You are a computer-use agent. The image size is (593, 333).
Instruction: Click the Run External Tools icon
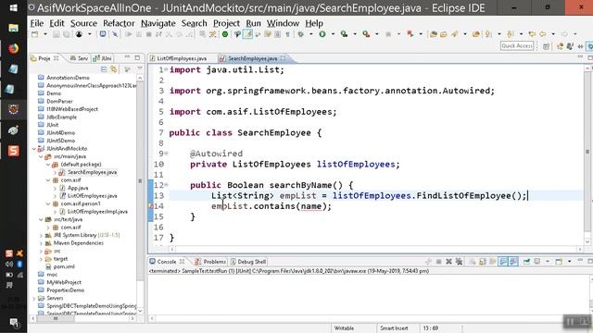pyautogui.click(x=366, y=34)
